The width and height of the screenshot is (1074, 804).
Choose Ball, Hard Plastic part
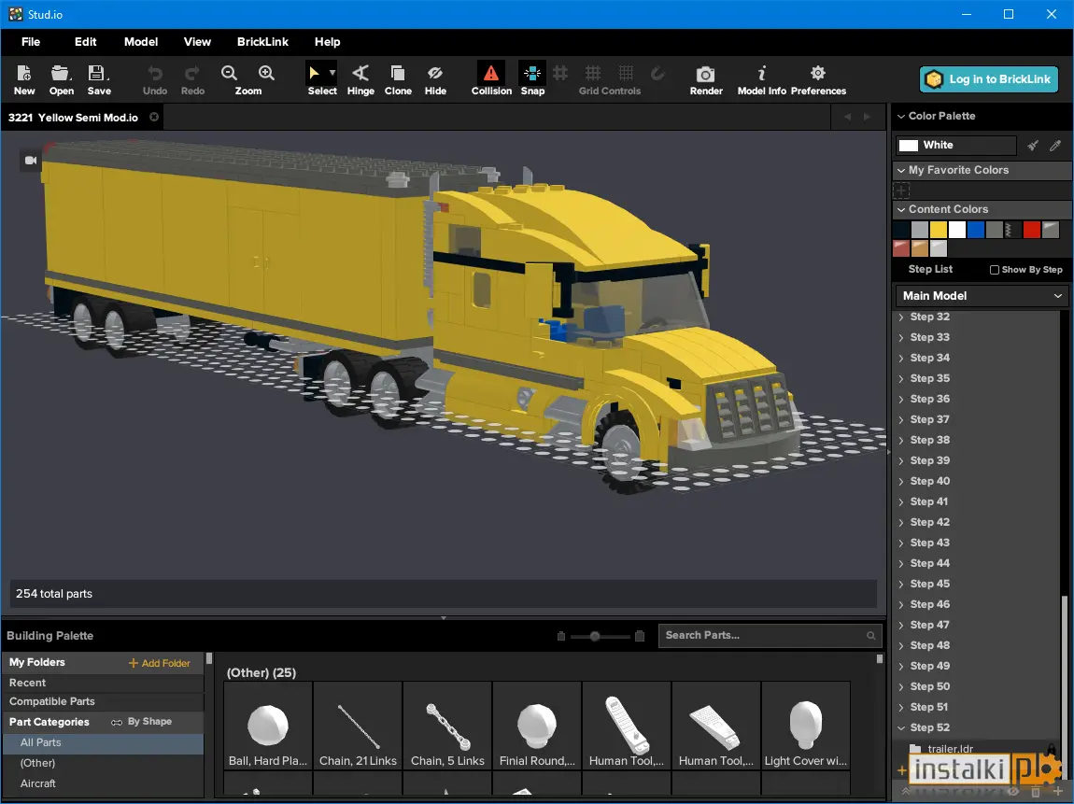coord(268,726)
